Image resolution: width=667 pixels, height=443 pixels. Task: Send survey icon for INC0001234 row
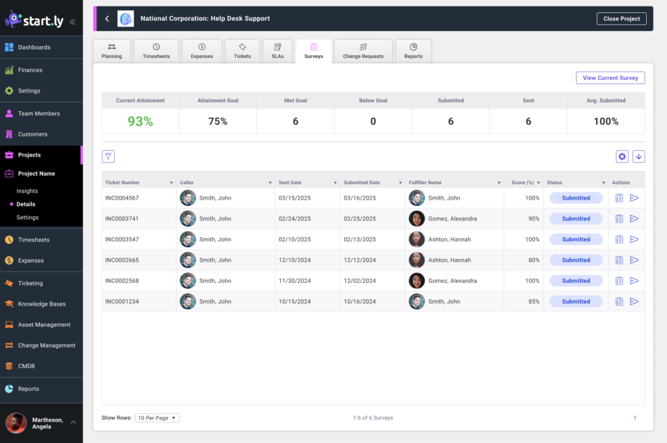(x=634, y=302)
